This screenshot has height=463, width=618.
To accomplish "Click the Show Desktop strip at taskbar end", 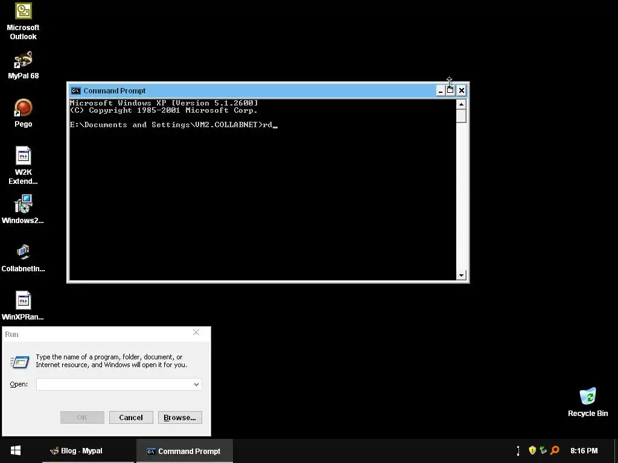I will click(x=616, y=451).
